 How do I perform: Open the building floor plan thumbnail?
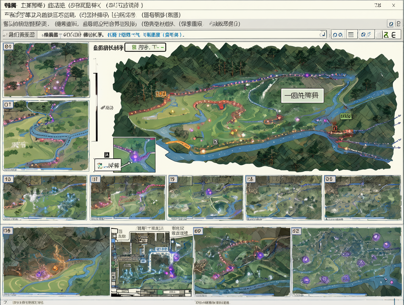point(152,261)
